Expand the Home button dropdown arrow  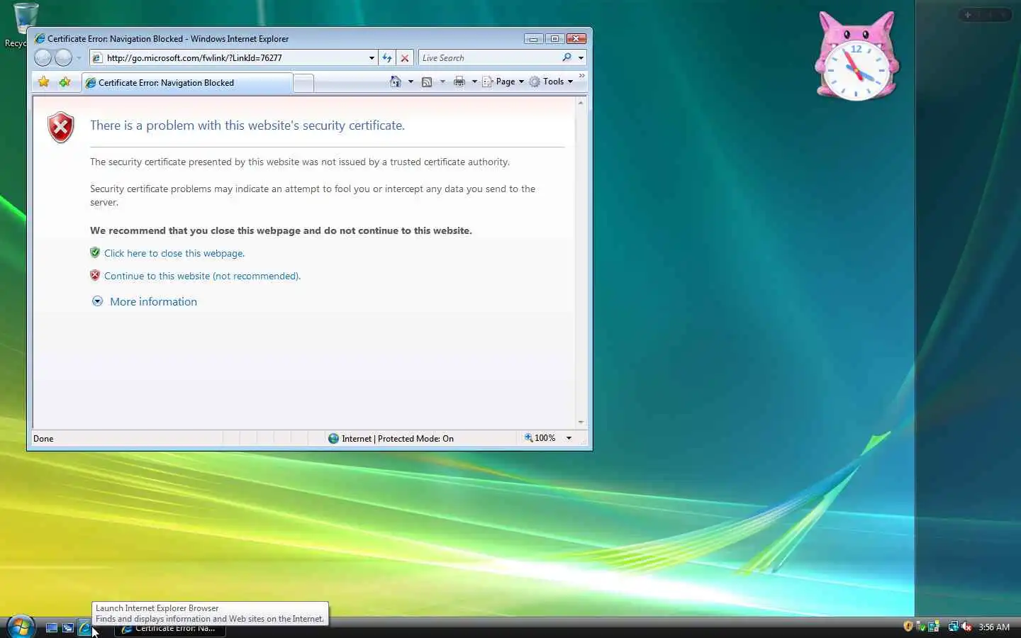click(x=411, y=82)
